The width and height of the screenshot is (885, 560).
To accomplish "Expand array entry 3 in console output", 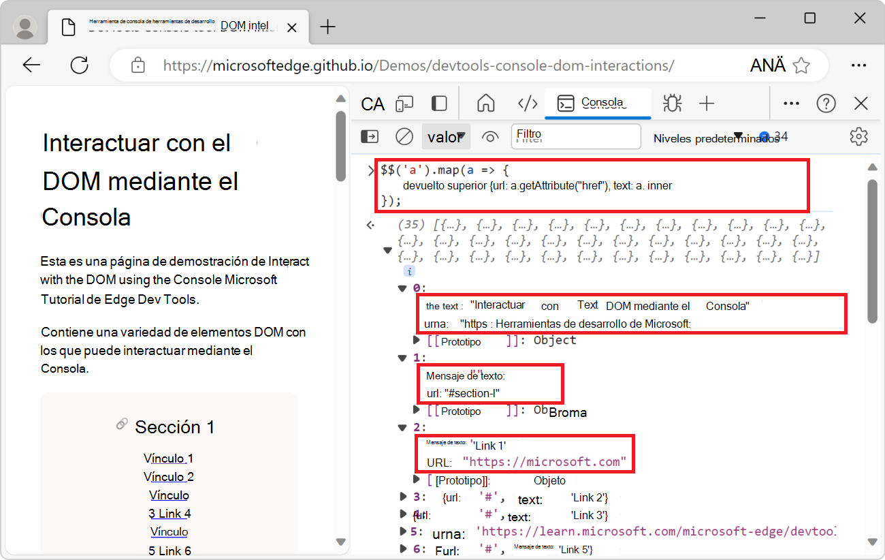I will tap(403, 497).
